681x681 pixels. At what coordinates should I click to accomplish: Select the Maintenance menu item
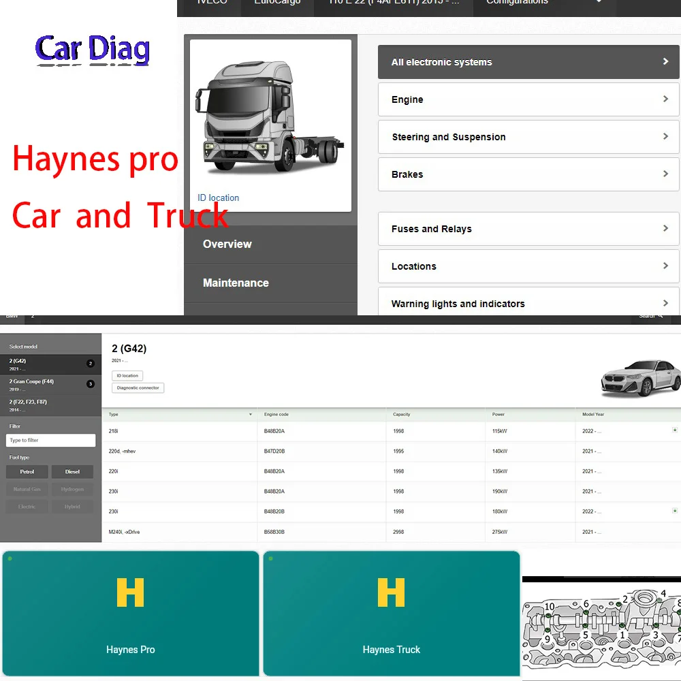pyautogui.click(x=237, y=283)
